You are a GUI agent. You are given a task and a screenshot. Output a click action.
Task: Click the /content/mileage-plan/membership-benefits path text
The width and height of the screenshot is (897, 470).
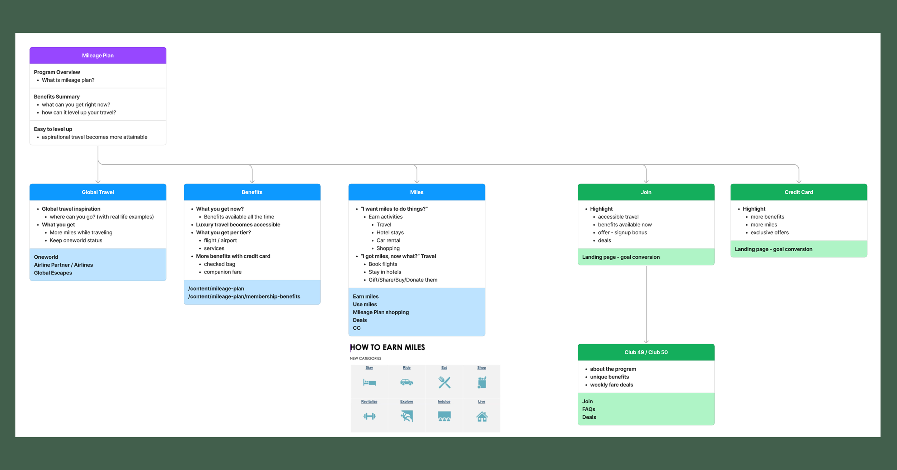point(244,297)
